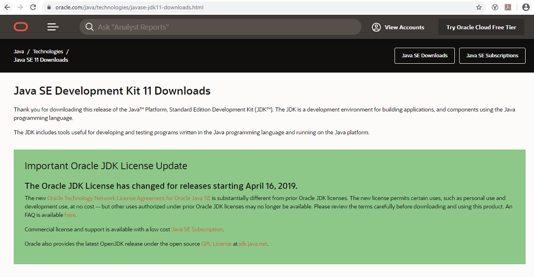Screen dimensions: 534x277
Task: Bookmark this page with the star icon
Action: point(479,7)
